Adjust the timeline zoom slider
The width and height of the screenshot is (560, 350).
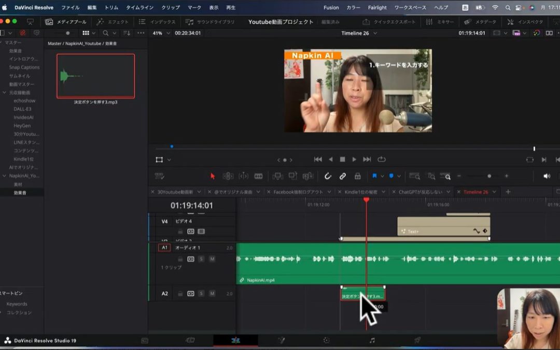(x=488, y=176)
